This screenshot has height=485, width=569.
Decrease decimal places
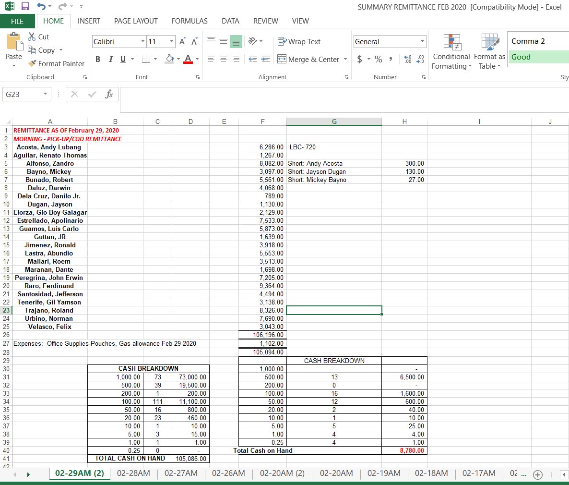420,59
